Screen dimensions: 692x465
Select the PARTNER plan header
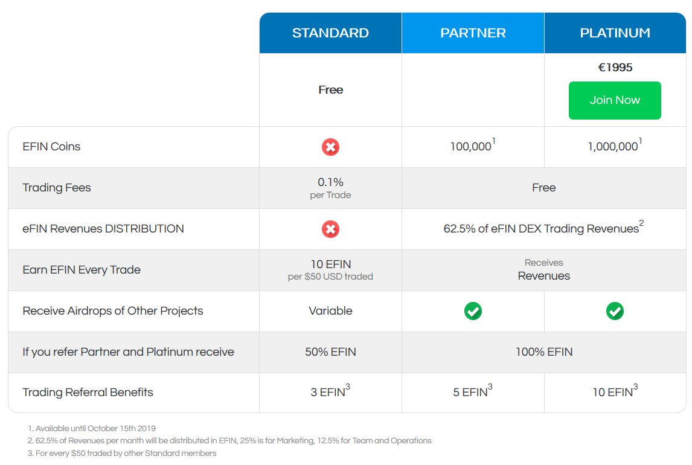[473, 33]
